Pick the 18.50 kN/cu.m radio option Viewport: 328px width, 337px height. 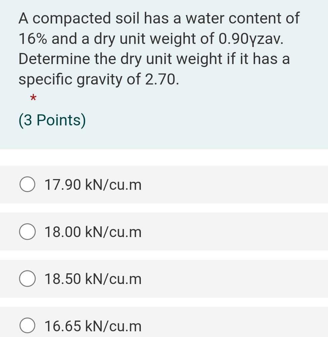click(x=27, y=279)
